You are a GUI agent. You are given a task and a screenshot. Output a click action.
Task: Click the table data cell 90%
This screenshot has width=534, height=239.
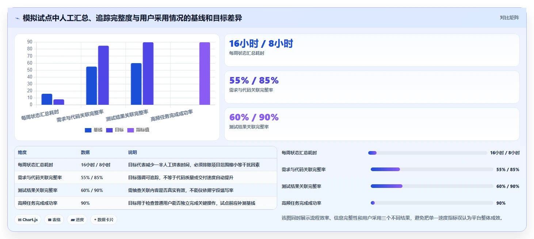point(85,203)
